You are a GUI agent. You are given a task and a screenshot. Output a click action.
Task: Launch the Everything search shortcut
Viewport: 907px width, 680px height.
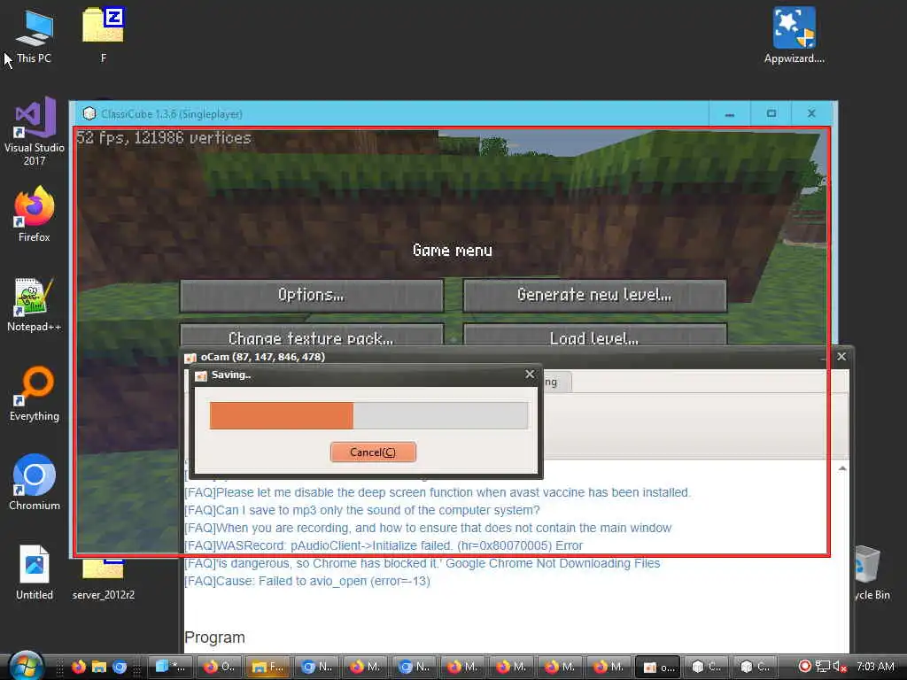coord(35,394)
